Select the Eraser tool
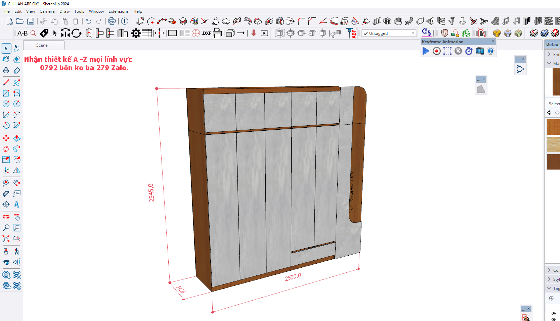Screen dimensions: 560x321 click(x=16, y=59)
